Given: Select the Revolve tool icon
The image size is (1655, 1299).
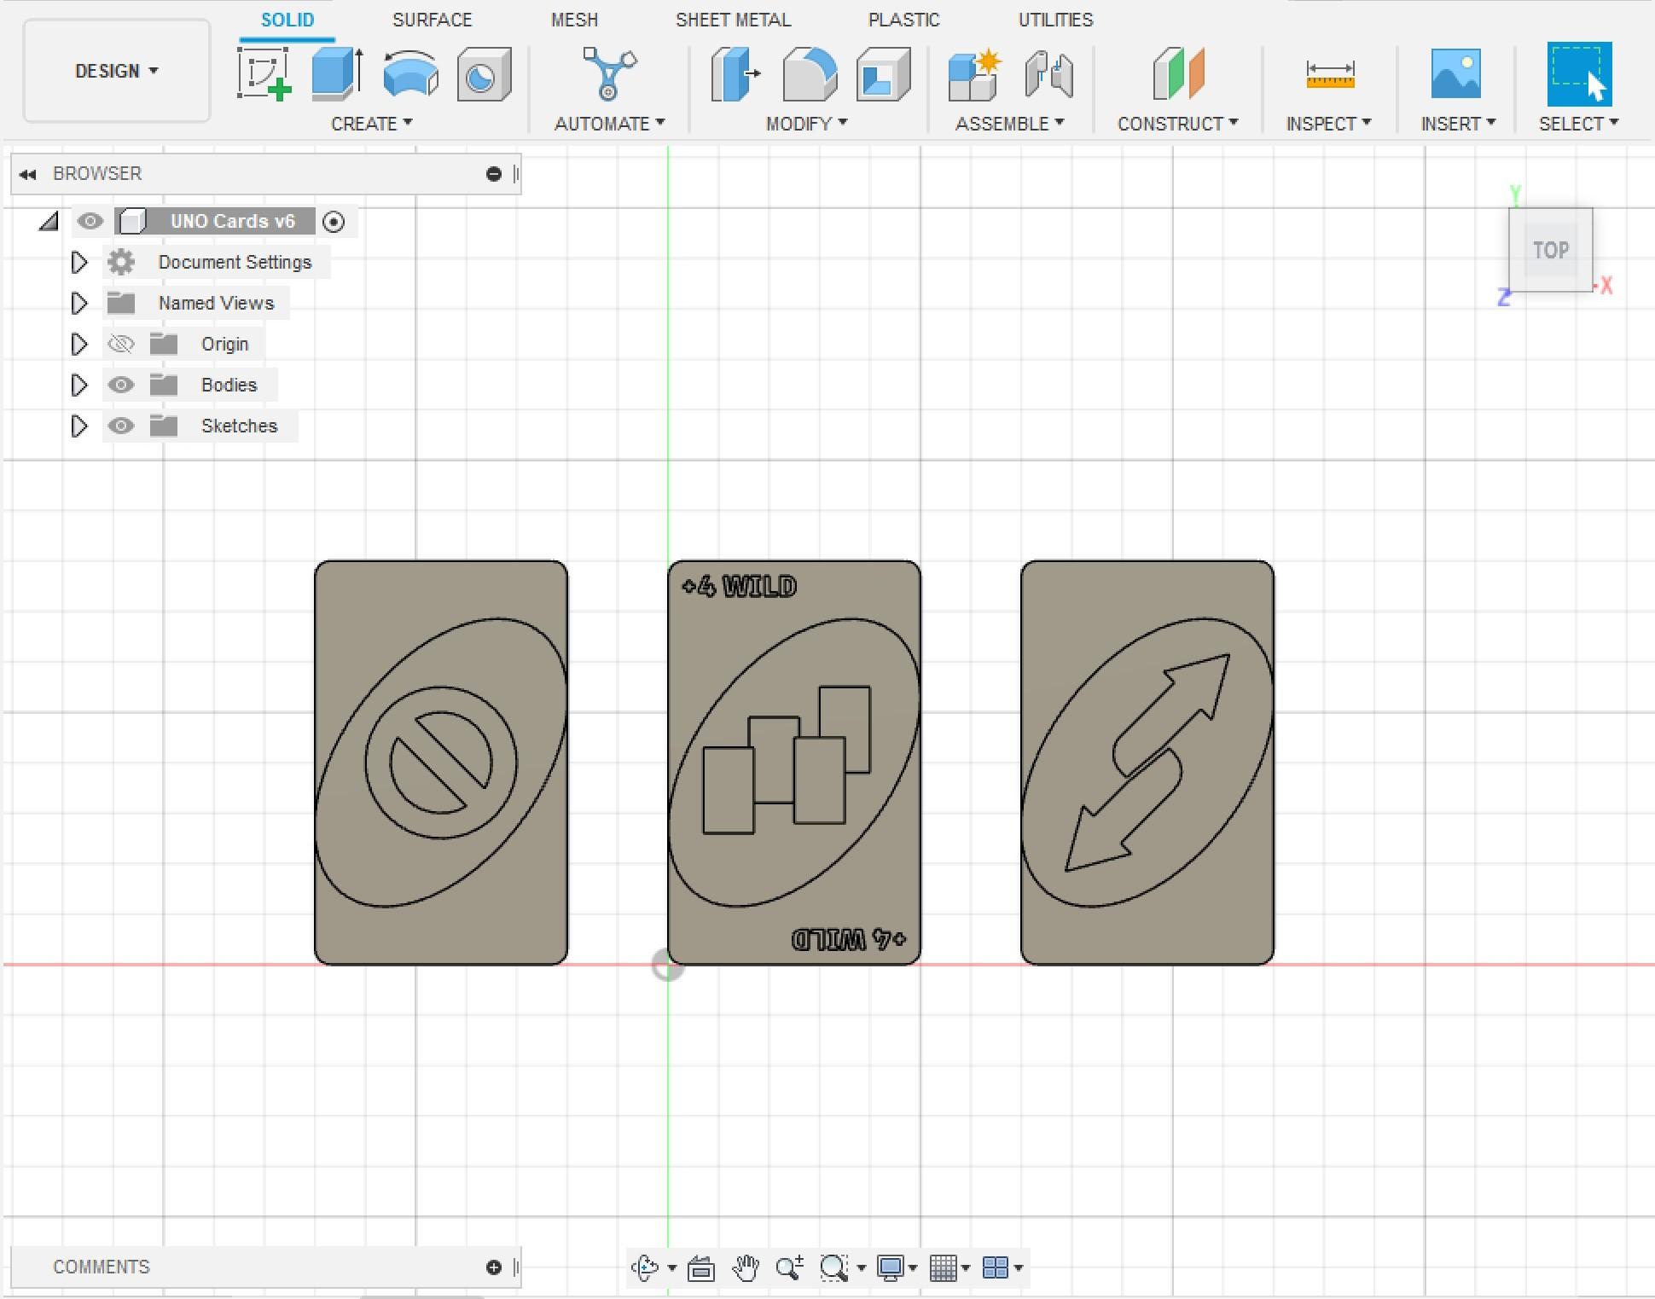Looking at the screenshot, I should [410, 74].
